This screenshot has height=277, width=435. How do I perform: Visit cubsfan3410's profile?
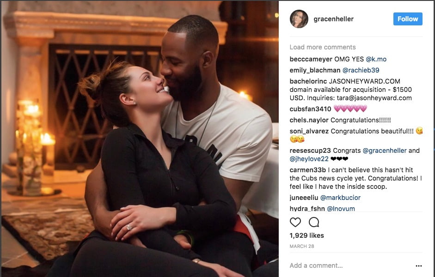[x=310, y=109]
